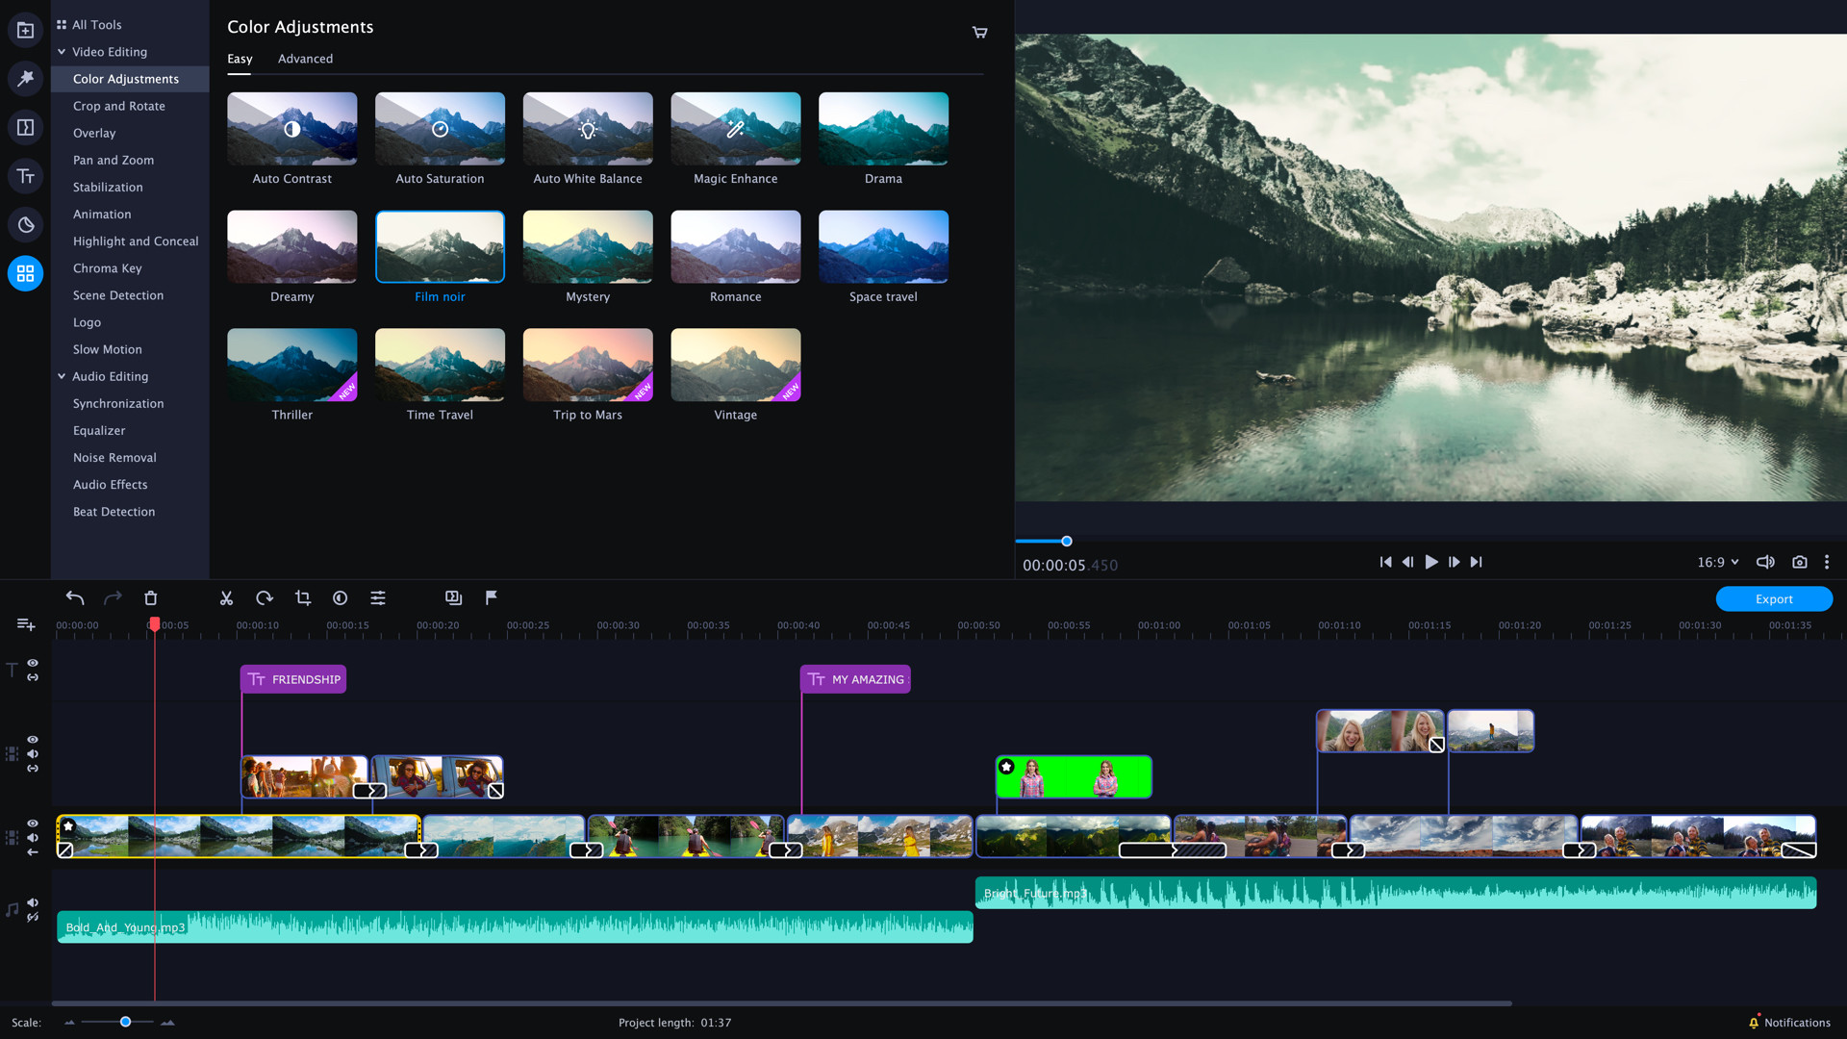Apply the Film noir color adjustment preset
This screenshot has width=1847, height=1039.
[440, 246]
